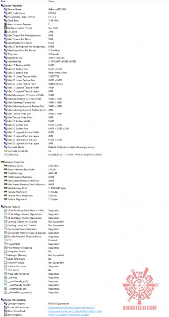Click the Device Manufacturer group icon
Viewport: 169px width, 317px height.
(x=2, y=300)
